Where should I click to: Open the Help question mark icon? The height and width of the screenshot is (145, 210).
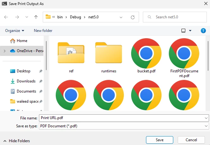pyautogui.click(x=203, y=31)
